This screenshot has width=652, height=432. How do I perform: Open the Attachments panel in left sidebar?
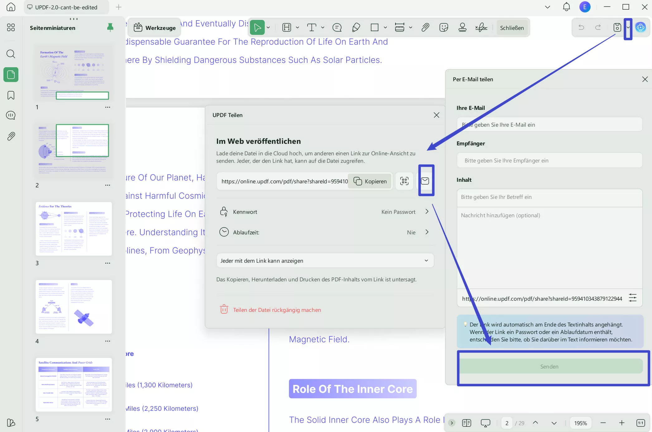pos(11,136)
